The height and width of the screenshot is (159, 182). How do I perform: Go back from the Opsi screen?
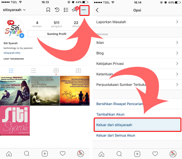97,10
